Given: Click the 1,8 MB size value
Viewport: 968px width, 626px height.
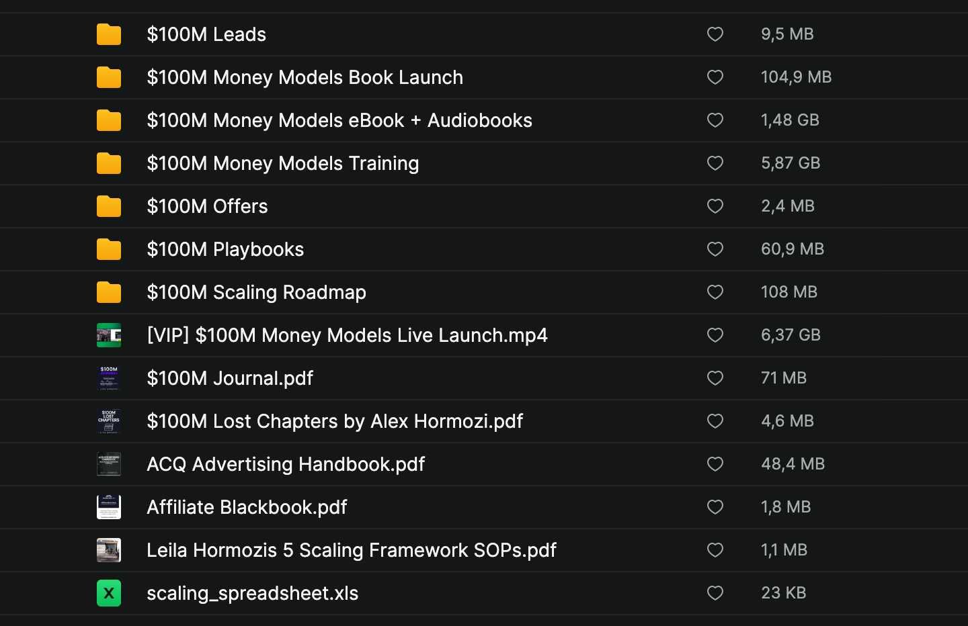Looking at the screenshot, I should [x=786, y=507].
